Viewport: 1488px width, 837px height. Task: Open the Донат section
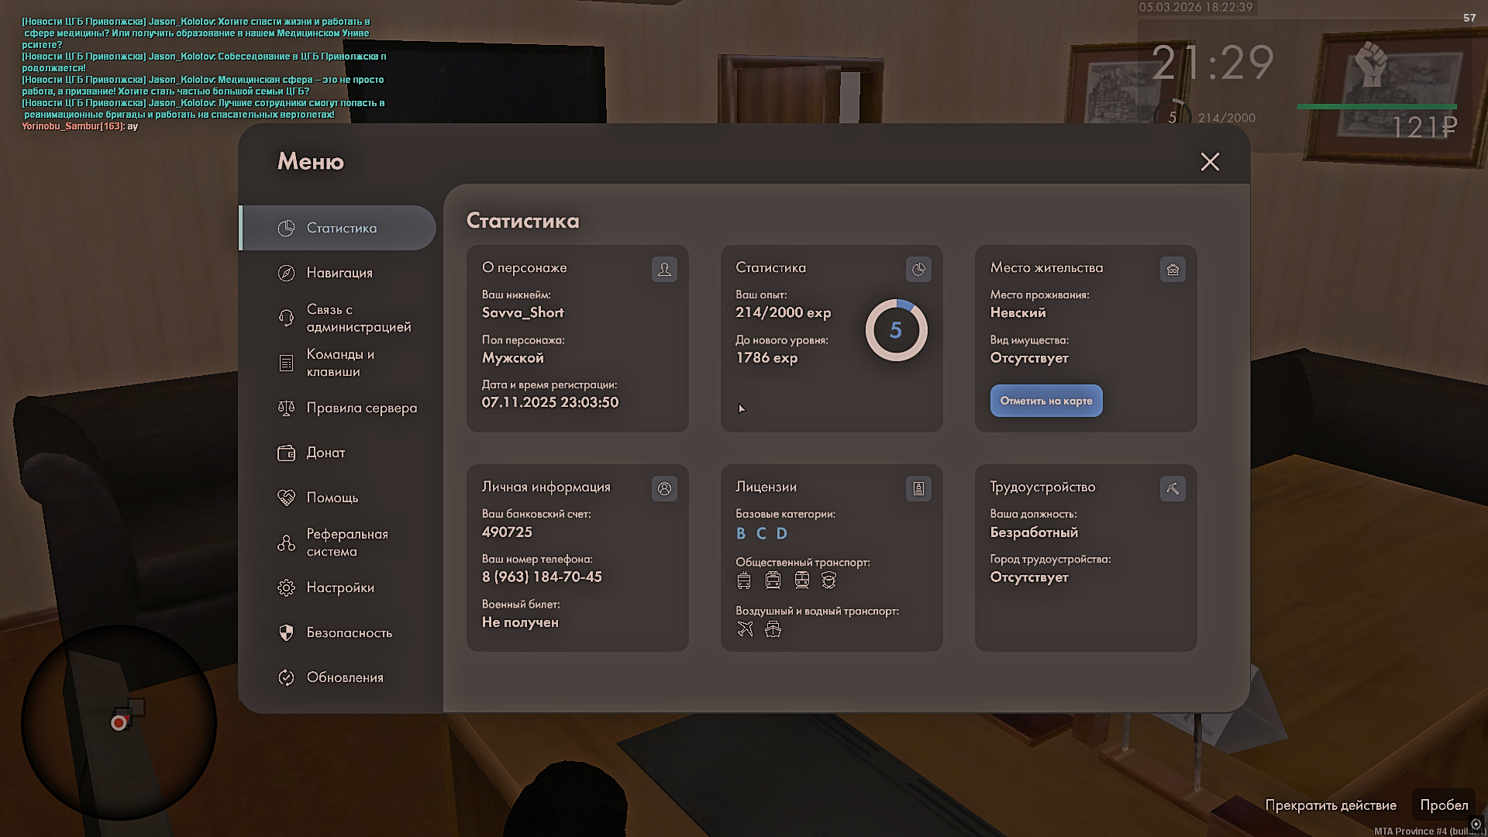(325, 453)
